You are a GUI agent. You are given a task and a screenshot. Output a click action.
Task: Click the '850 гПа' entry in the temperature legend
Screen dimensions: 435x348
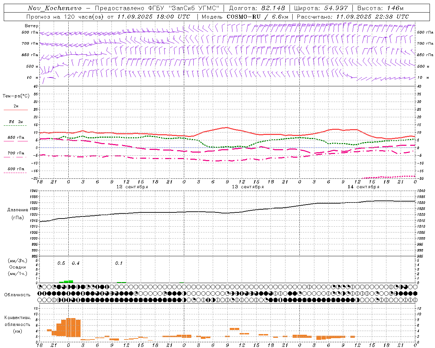click(x=16, y=138)
